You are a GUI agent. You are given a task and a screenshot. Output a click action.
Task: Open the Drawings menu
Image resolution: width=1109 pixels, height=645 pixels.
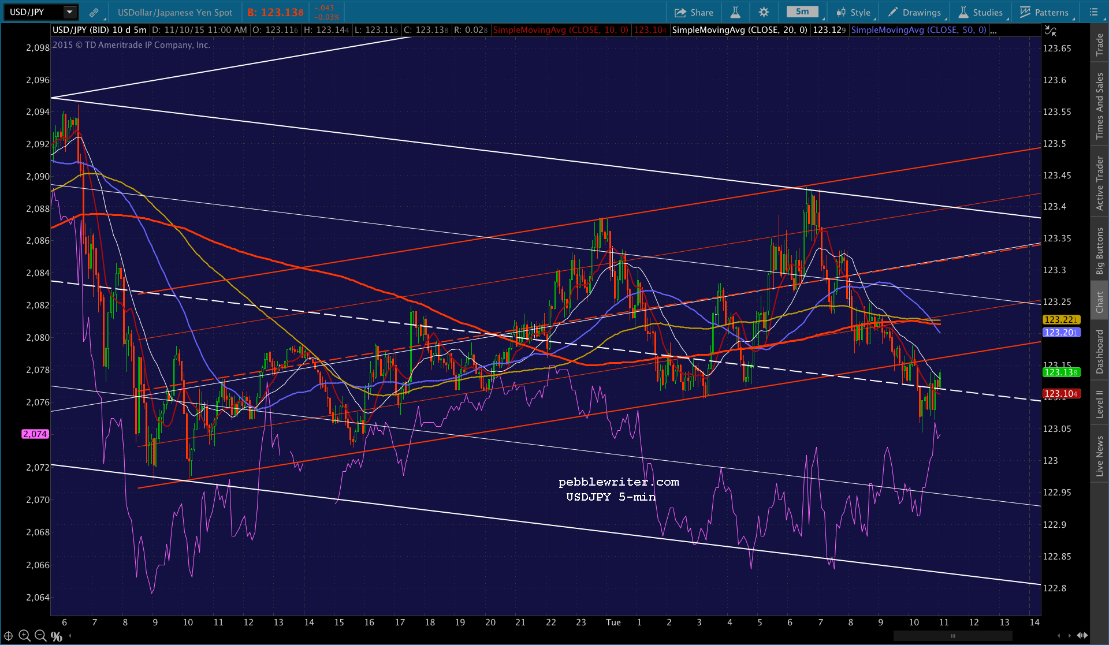point(914,12)
